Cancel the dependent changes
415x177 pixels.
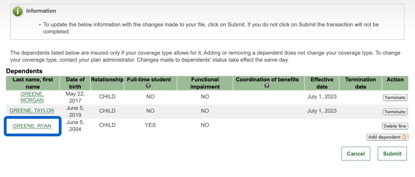click(356, 154)
